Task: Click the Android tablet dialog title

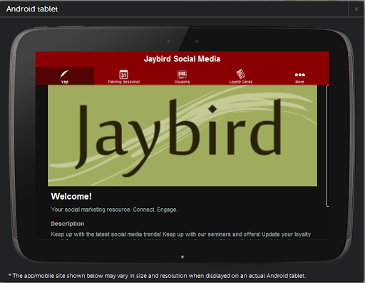Action: 32,9
